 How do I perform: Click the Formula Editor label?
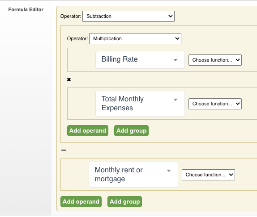[26, 9]
